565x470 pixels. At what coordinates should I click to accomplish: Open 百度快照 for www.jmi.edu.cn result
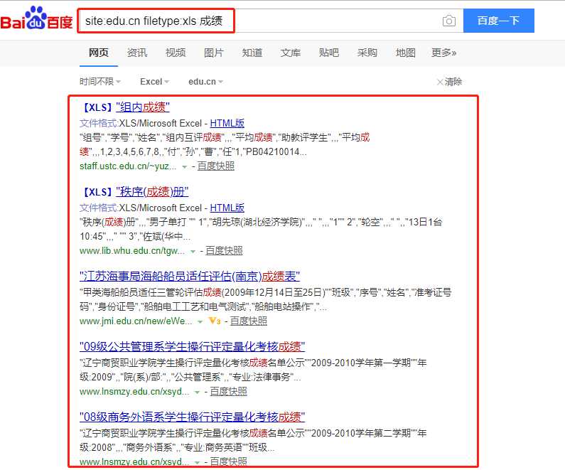tap(249, 321)
